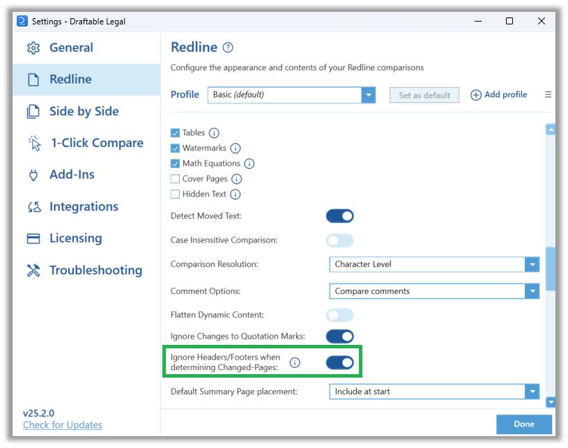Open Default Summary Page placement dropdown
This screenshot has width=568, height=448.
tap(434, 392)
